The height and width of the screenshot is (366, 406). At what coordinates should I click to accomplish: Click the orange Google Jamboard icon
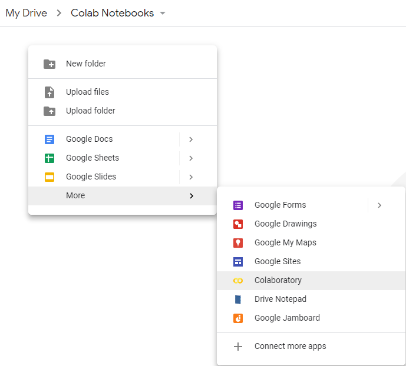[x=238, y=318]
